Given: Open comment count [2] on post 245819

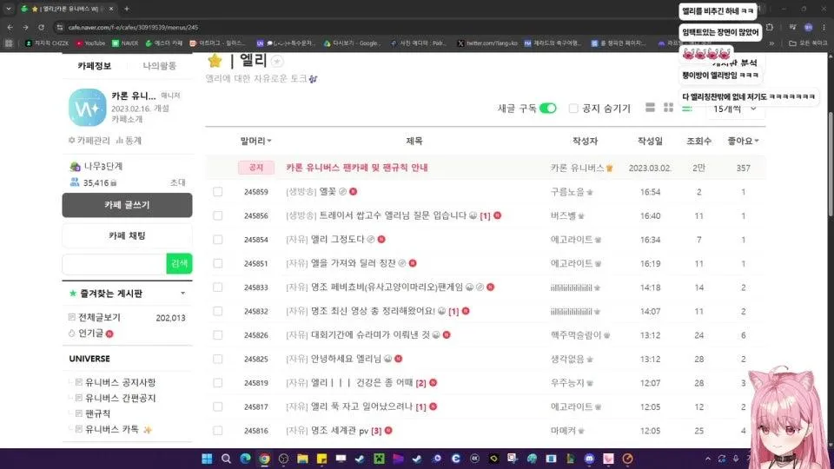Looking at the screenshot, I should [420, 383].
